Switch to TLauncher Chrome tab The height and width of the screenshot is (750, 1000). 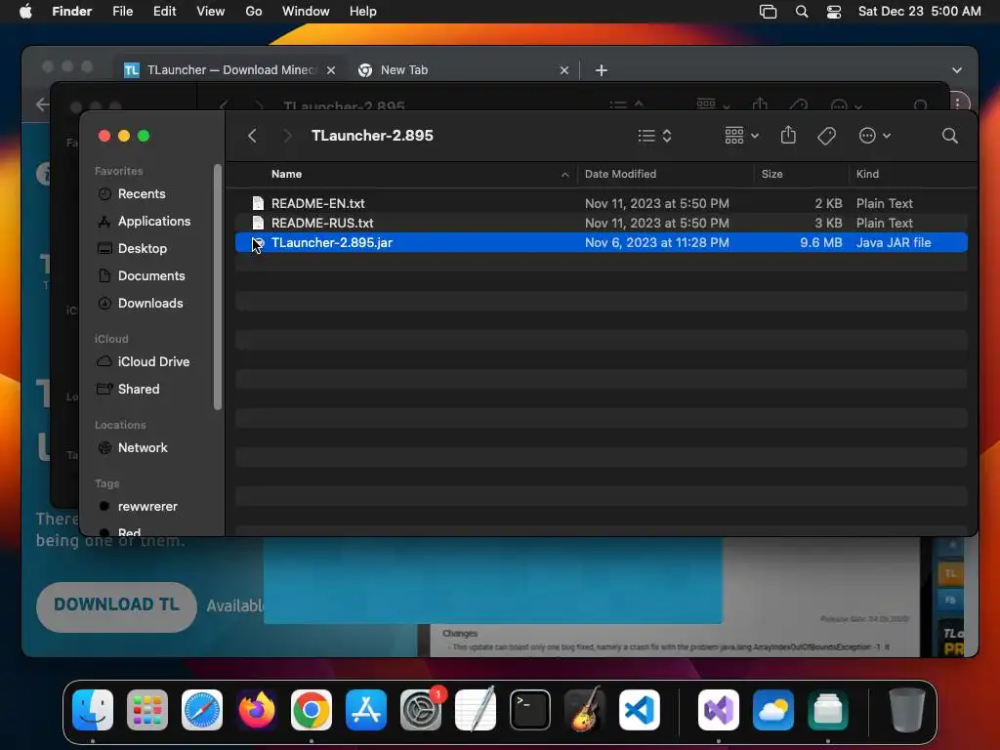(229, 70)
